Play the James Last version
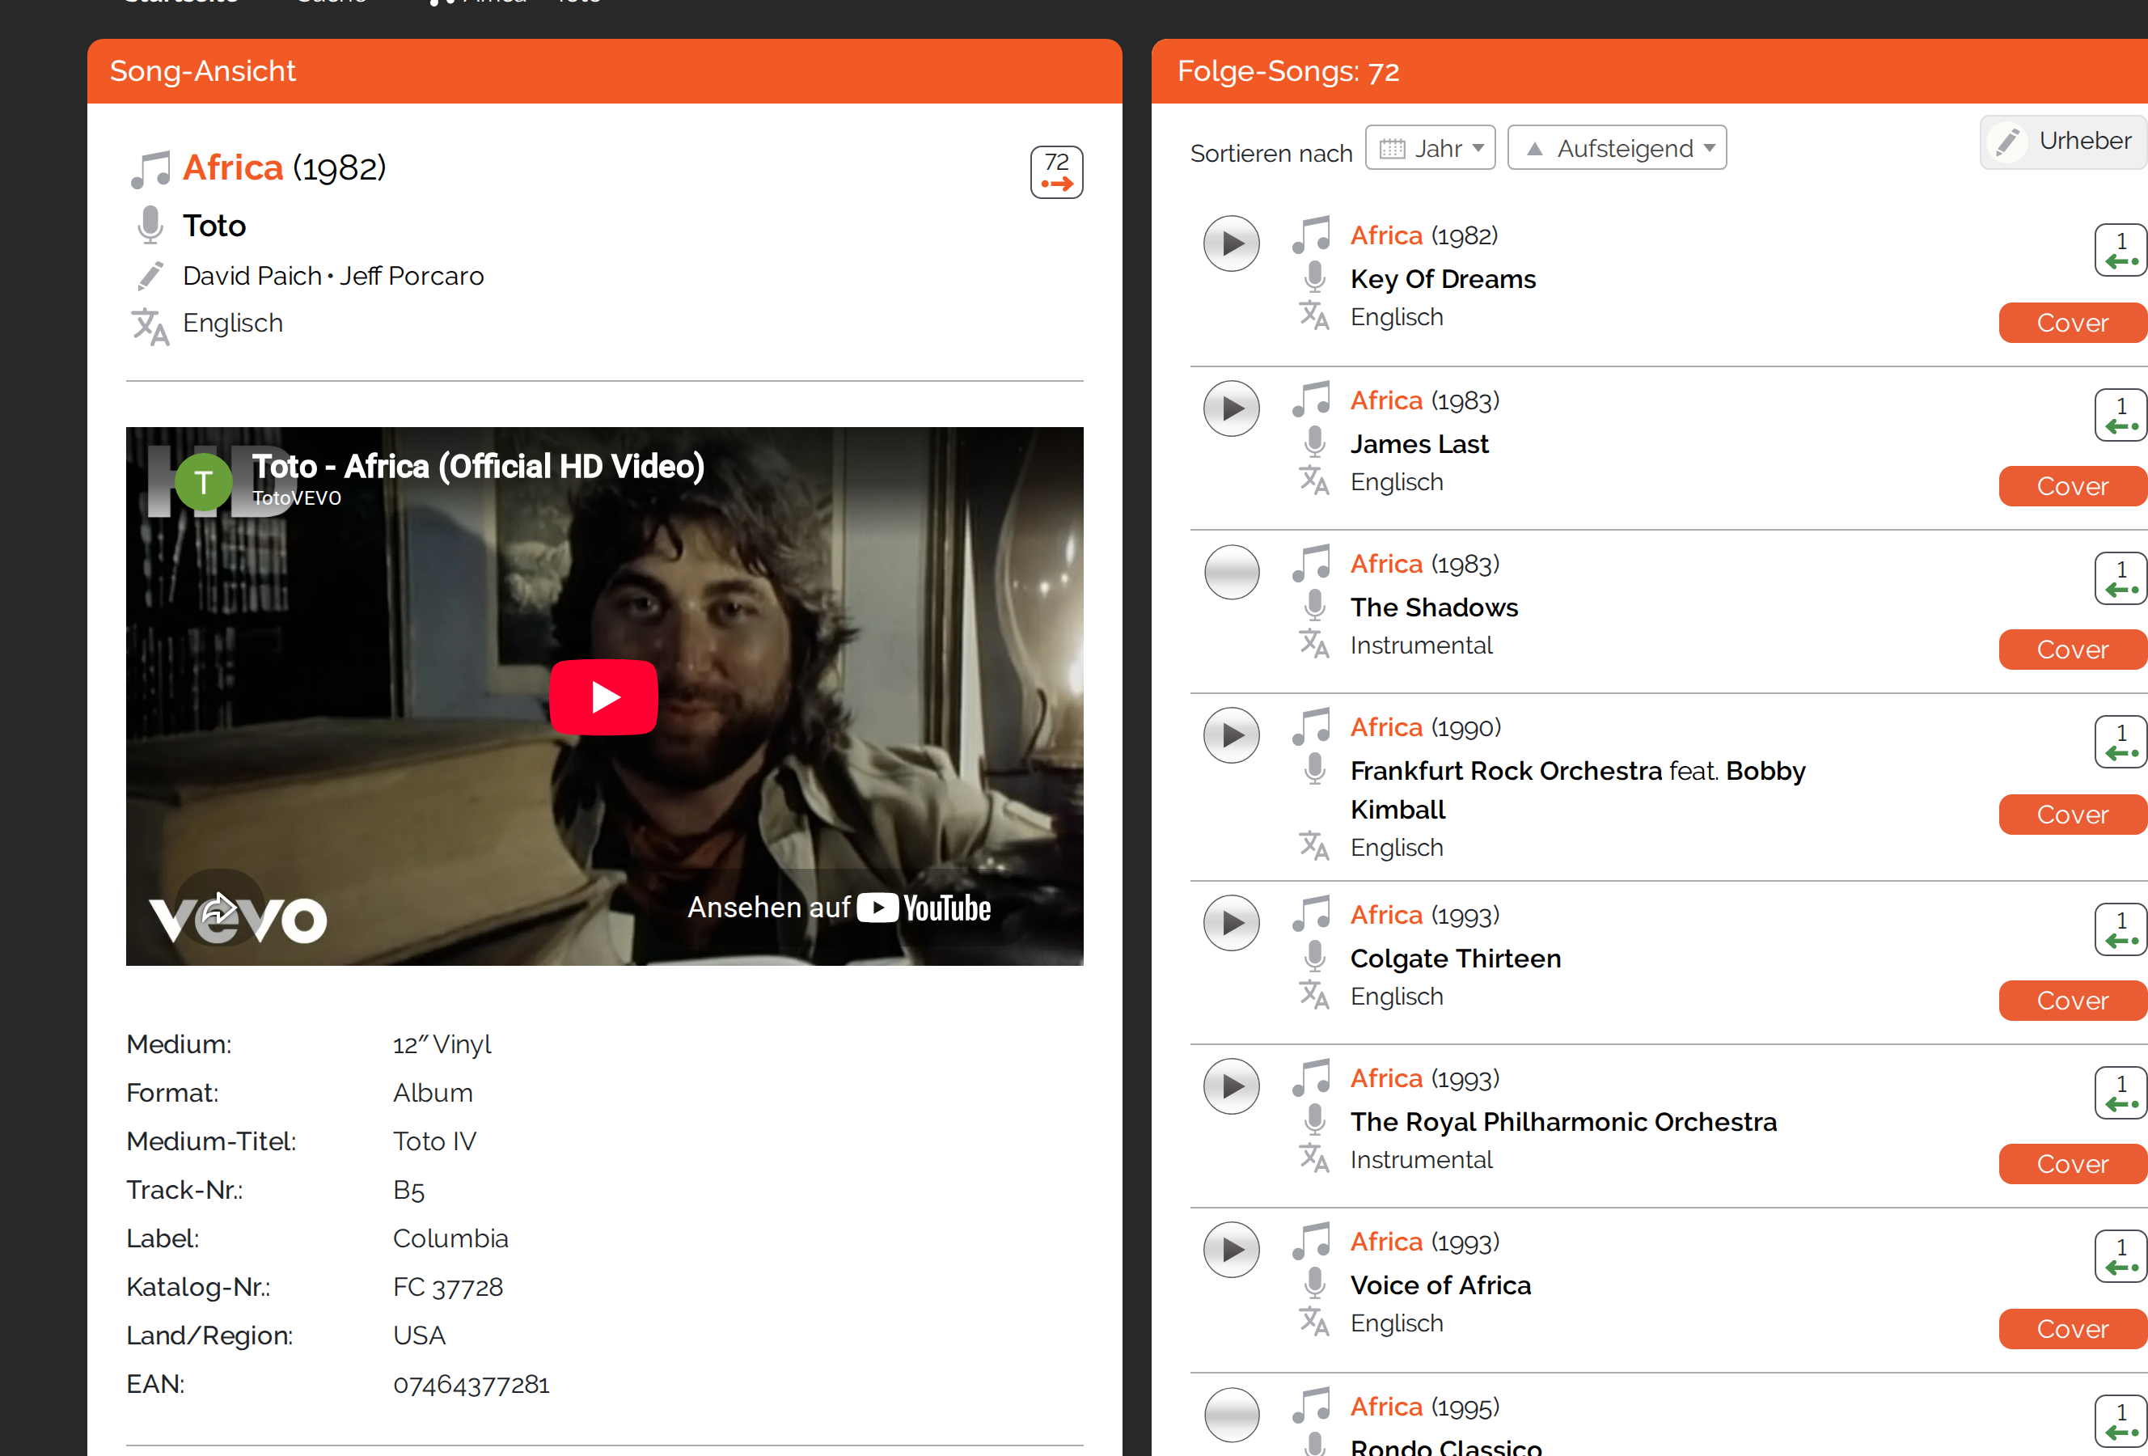2148x1456 pixels. 1231,408
